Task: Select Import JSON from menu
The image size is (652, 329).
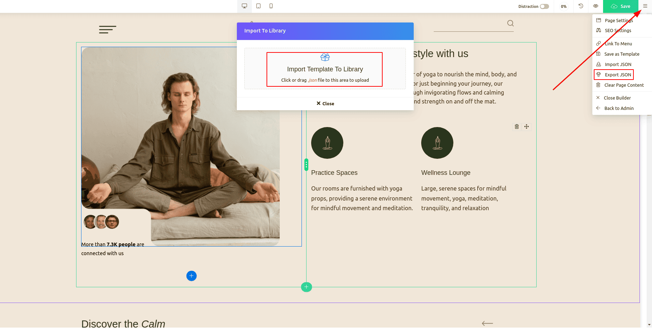Action: tap(617, 65)
